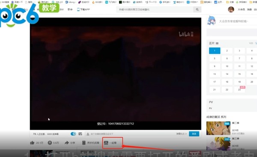Screen dimensions: 257x157
Task: Open the 大会员 link in the header
Action: (x=241, y=9)
